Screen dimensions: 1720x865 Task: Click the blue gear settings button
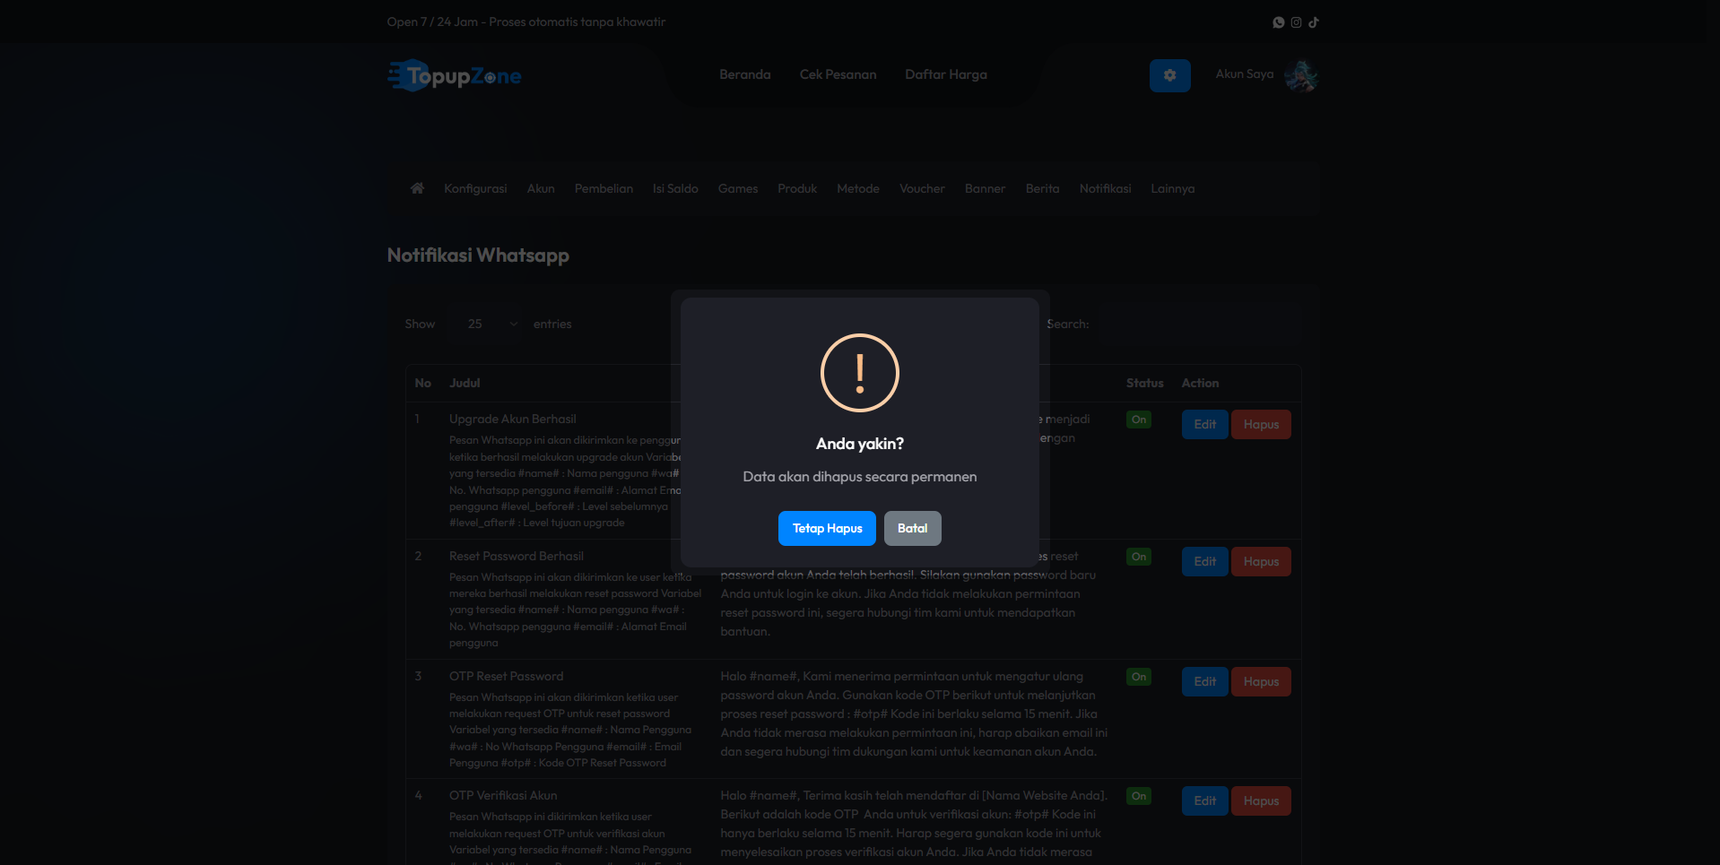[x=1169, y=75]
